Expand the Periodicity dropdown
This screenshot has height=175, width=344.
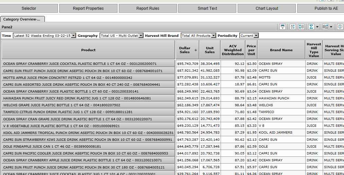pyautogui.click(x=256, y=36)
